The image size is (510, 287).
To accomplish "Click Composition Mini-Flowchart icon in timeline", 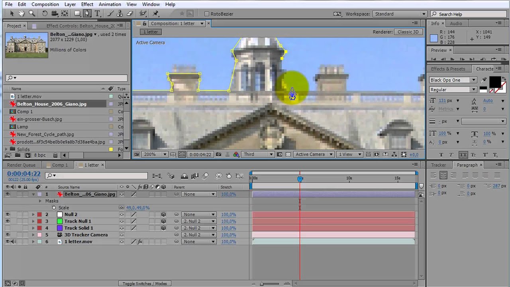I will (157, 176).
